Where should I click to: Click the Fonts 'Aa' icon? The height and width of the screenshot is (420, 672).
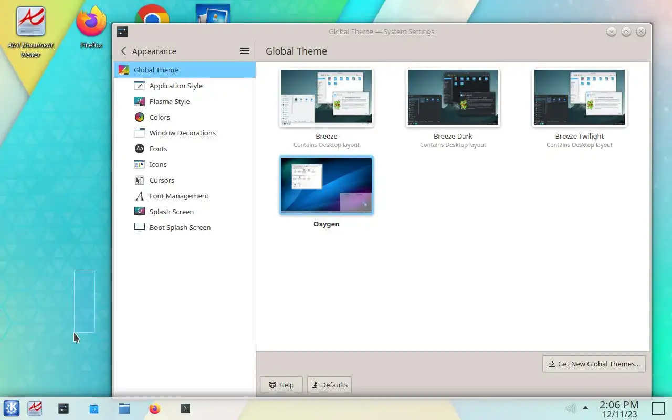140,149
